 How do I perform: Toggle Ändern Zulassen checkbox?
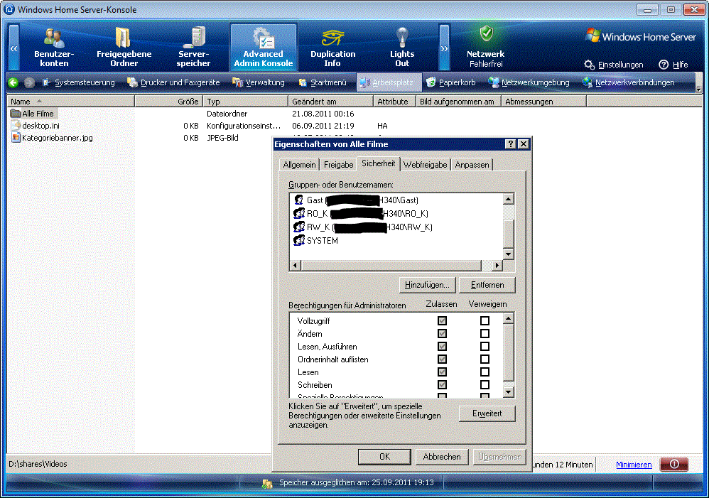click(x=442, y=333)
